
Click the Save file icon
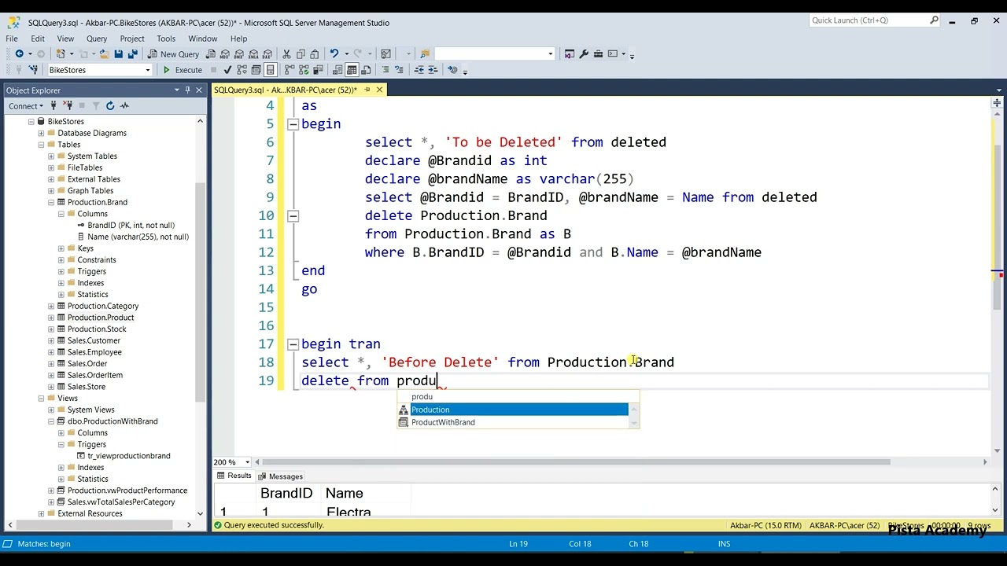(x=119, y=54)
